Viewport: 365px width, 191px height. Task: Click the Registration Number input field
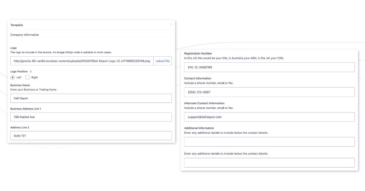(x=269, y=67)
